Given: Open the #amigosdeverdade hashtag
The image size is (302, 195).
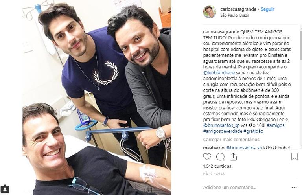Looking at the screenshot, I should [223, 131].
